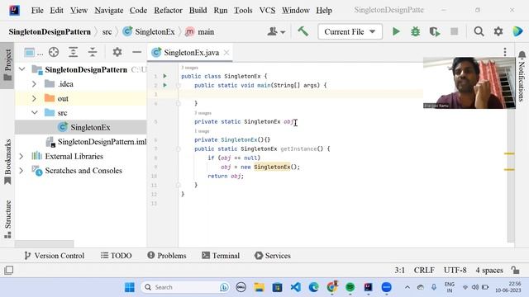Close the SingletonEx.java tab
The image size is (529, 297).
(226, 53)
